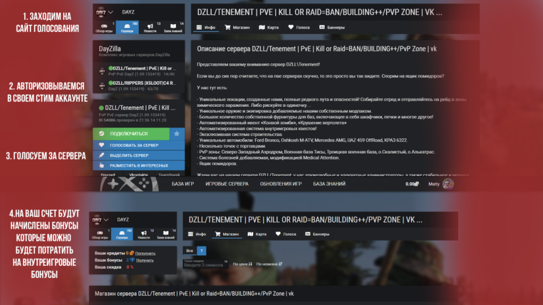Click Магазин сервера DZLL/Tenement heading

click(194, 293)
